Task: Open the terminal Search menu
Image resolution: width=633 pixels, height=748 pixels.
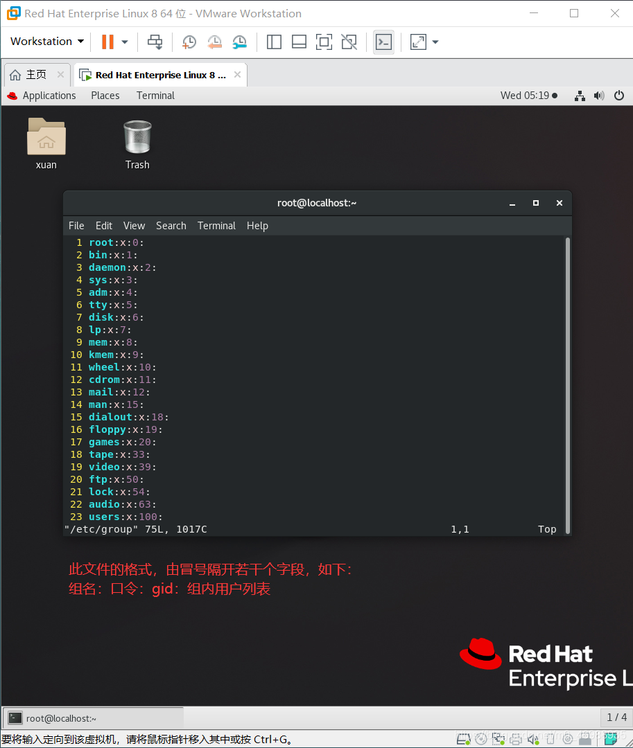Action: (x=171, y=226)
